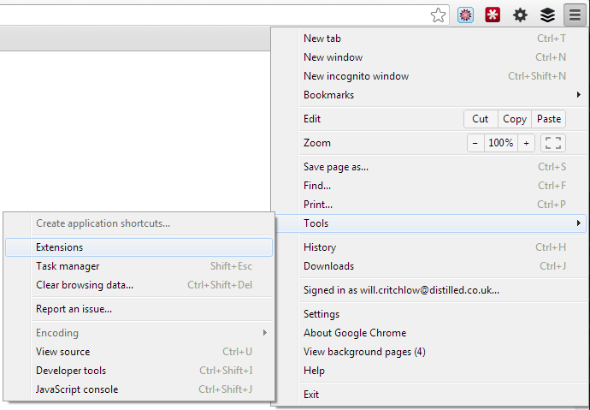Increase zoom with the plus button
Screen dimensions: 590x410
pos(526,143)
